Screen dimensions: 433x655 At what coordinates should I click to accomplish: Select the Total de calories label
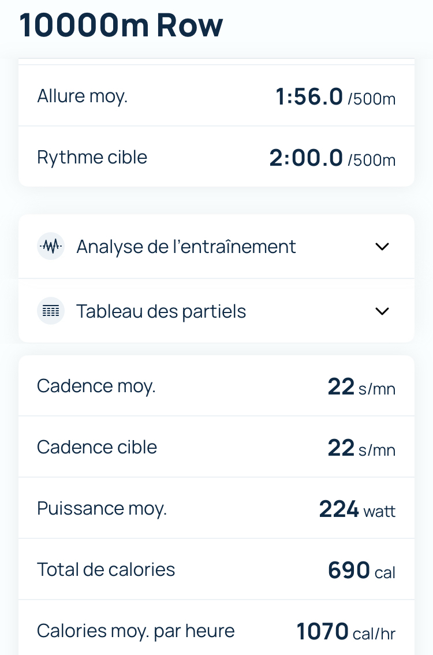(x=106, y=570)
